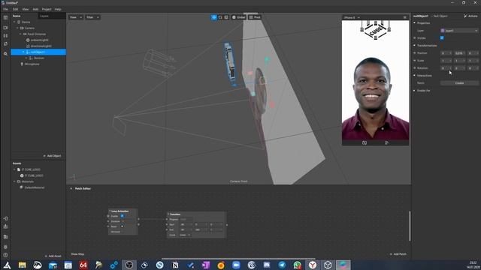Open Telegram from the Windows taskbar
The width and height of the screenshot is (481, 270).
click(282, 265)
